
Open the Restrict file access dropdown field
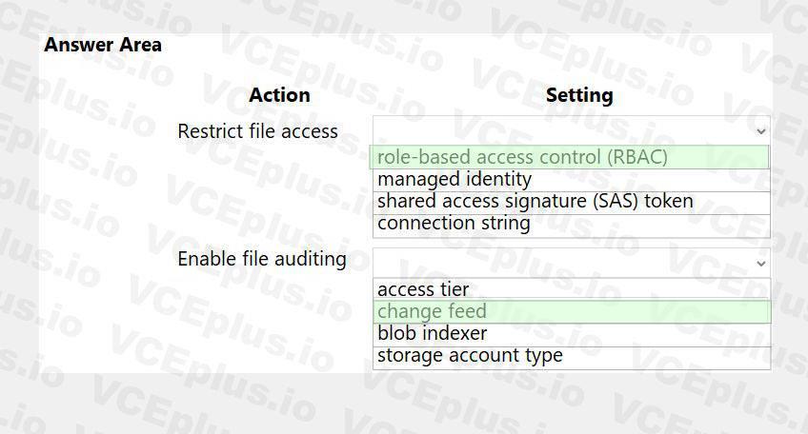pos(572,130)
